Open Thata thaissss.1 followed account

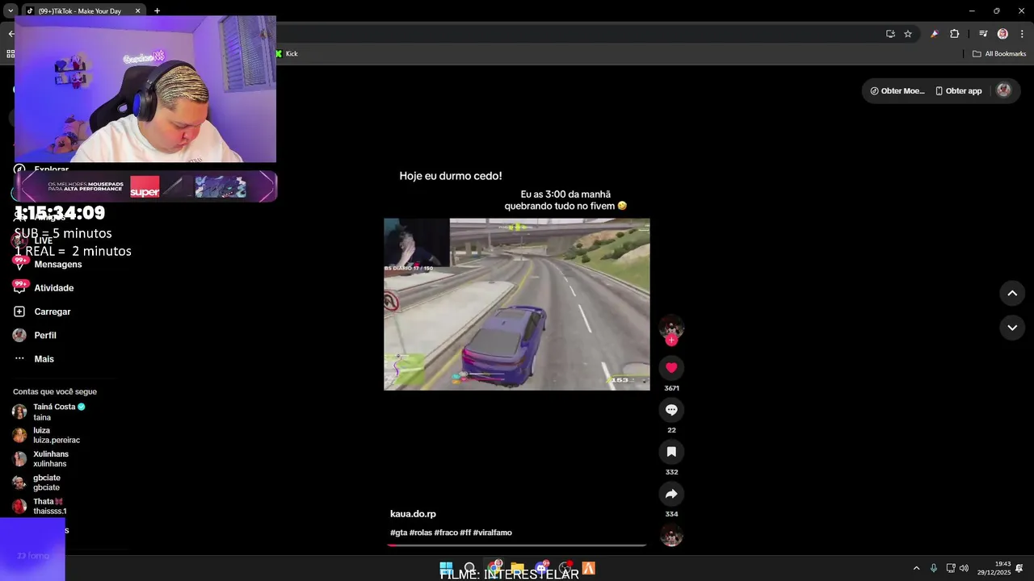click(x=50, y=507)
